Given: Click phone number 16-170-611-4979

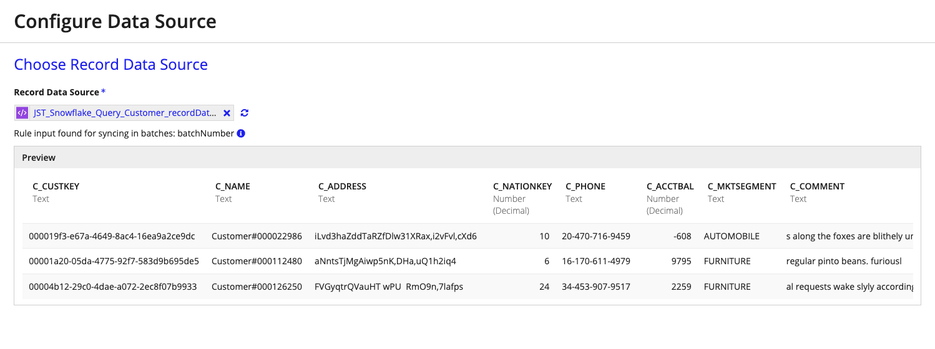Looking at the screenshot, I should pyautogui.click(x=596, y=261).
